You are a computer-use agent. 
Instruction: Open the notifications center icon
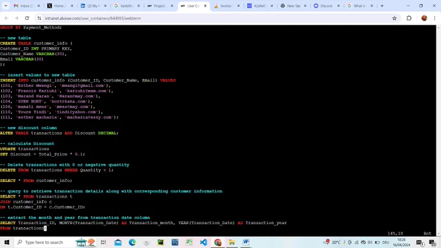click(433, 242)
